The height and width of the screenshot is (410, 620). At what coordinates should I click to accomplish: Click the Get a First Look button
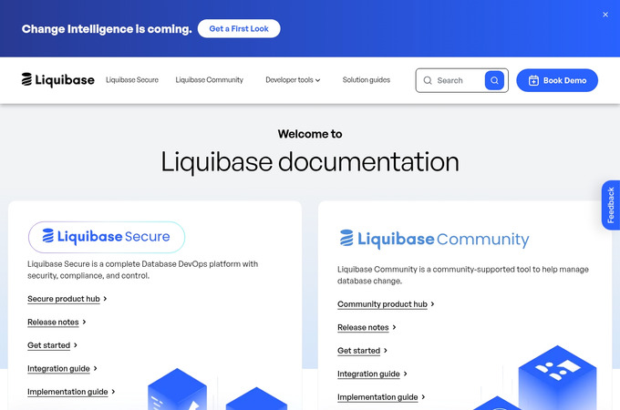point(239,29)
